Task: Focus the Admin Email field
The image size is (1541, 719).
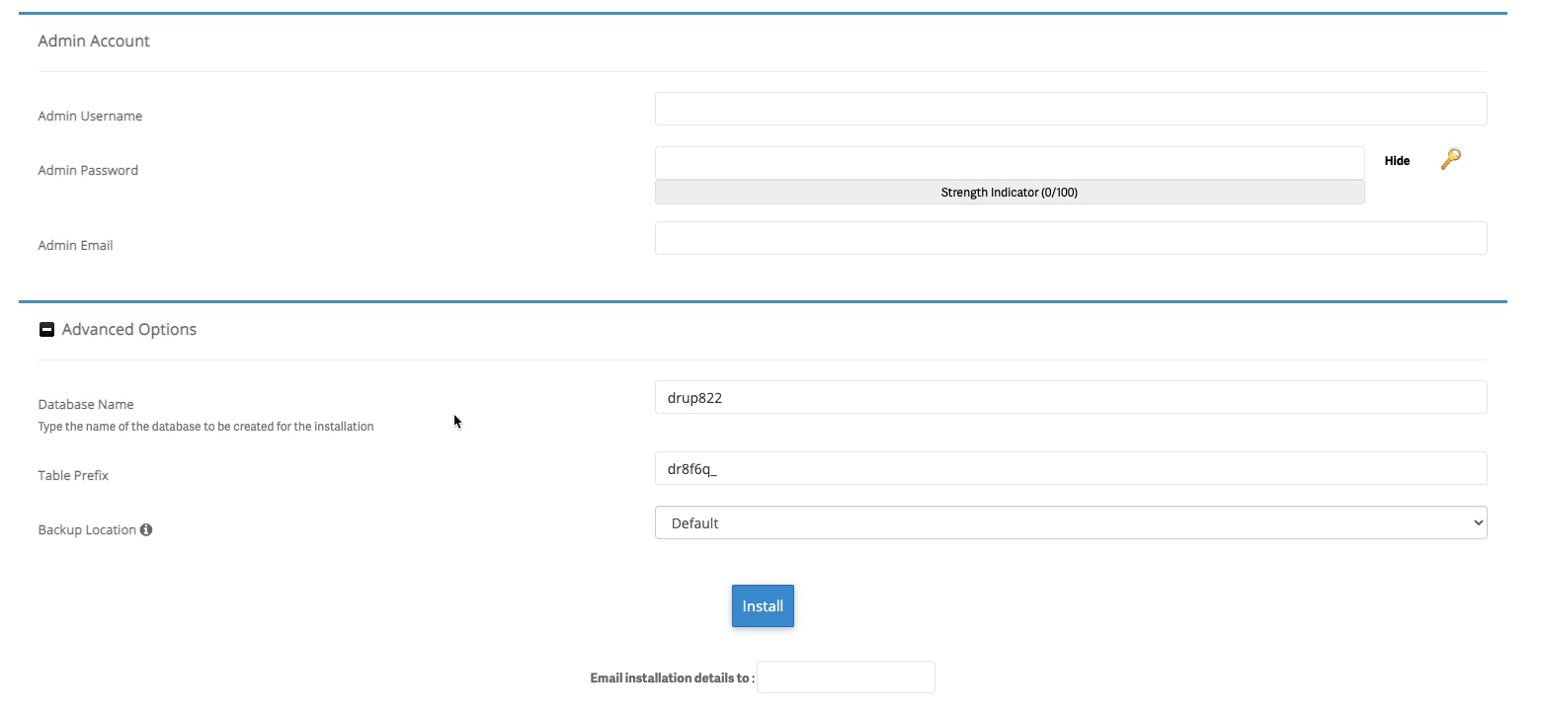Action: pyautogui.click(x=1071, y=238)
